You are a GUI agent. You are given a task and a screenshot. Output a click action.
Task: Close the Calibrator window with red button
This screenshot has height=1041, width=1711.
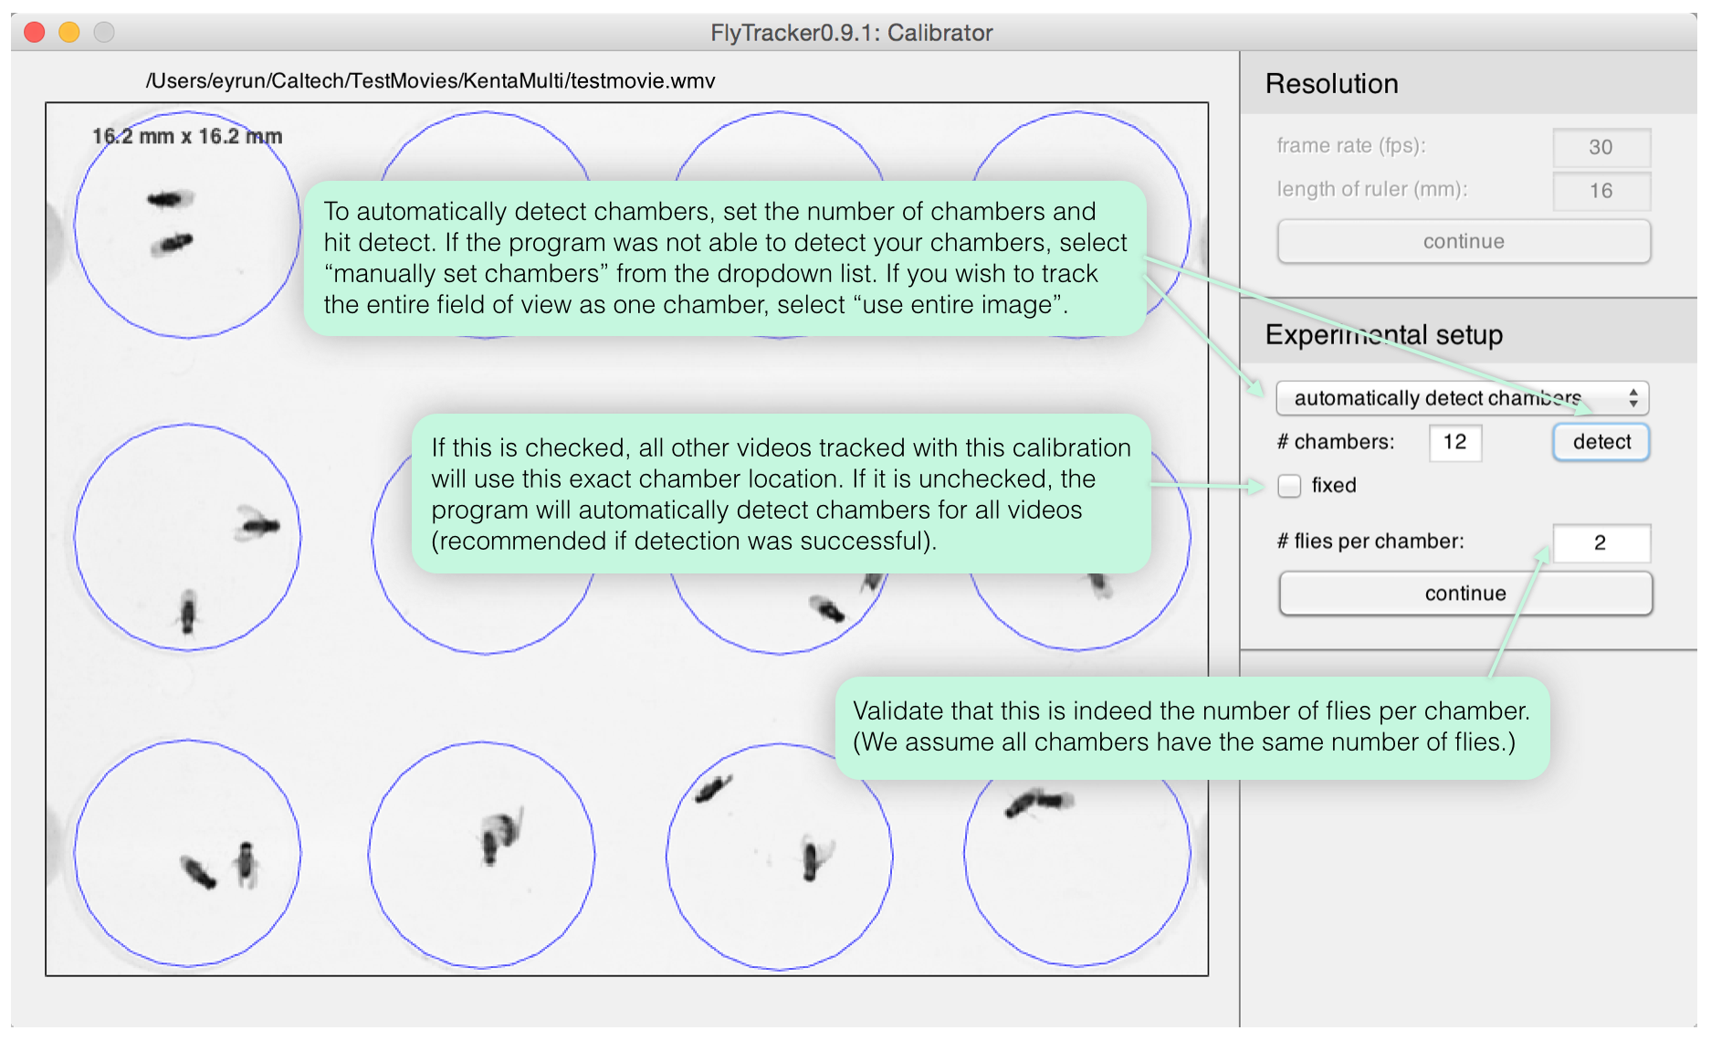point(35,33)
